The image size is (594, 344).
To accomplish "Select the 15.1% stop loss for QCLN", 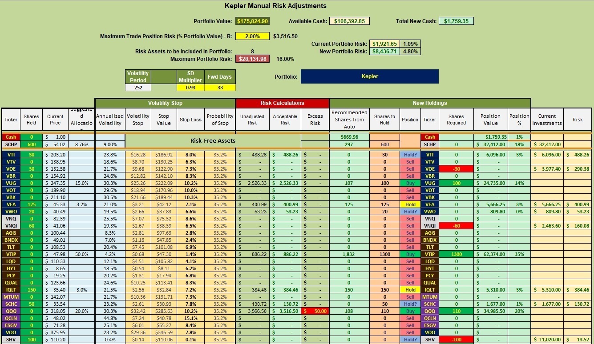I will tap(190, 318).
